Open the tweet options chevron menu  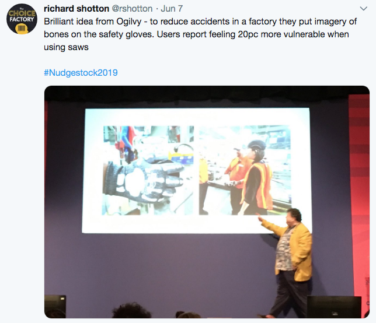click(x=364, y=9)
